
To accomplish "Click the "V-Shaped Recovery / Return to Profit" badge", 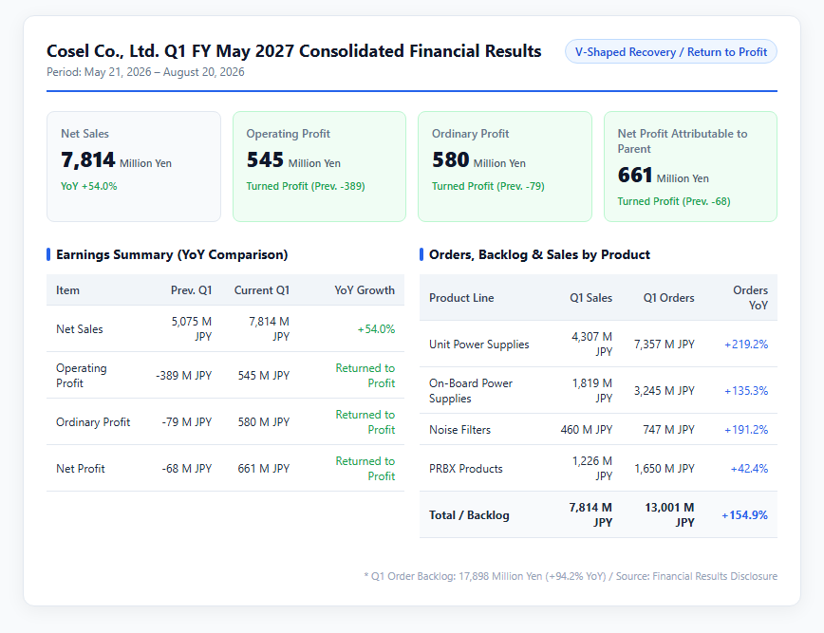I will coord(670,51).
